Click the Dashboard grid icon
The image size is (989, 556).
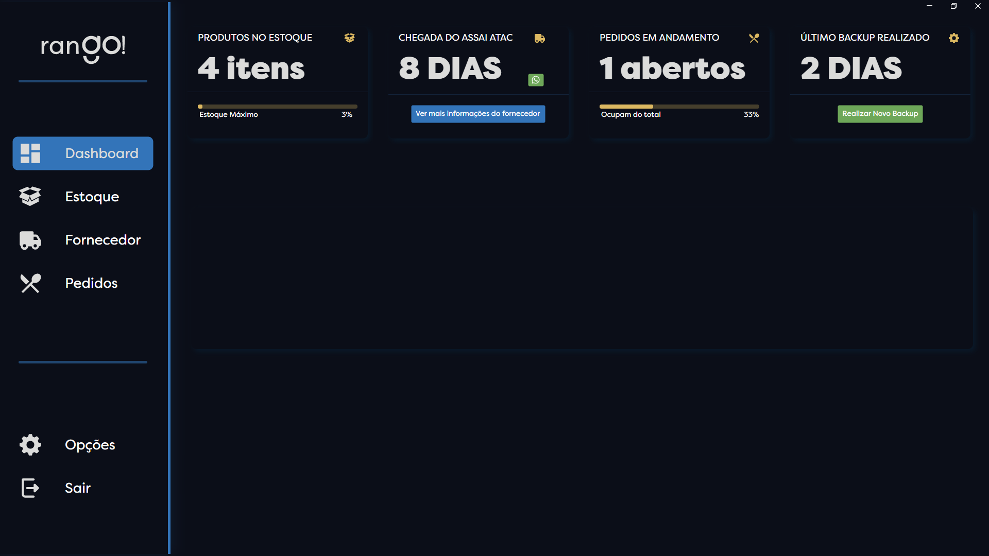tap(30, 153)
